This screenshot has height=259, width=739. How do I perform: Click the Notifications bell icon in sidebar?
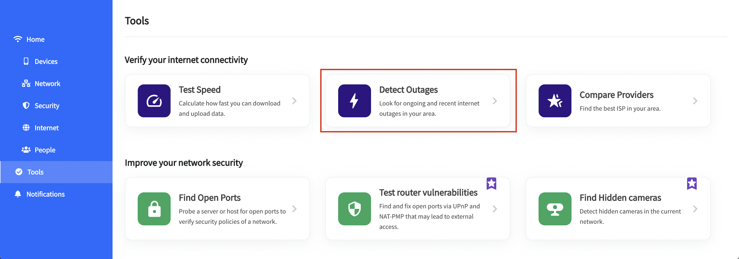pos(18,194)
